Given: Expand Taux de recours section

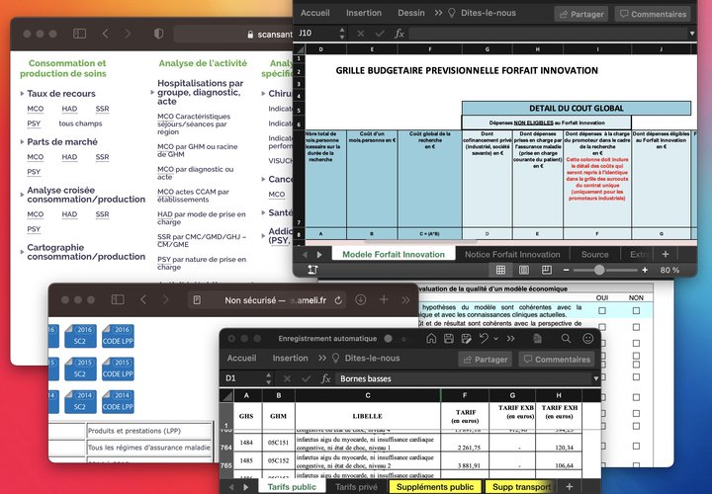Looking at the screenshot, I should (x=22, y=94).
